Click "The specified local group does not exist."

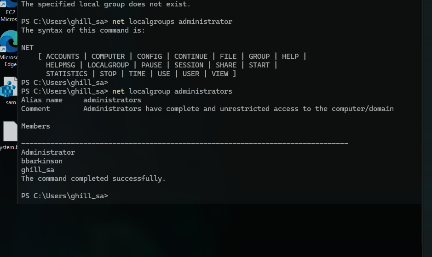point(106,4)
